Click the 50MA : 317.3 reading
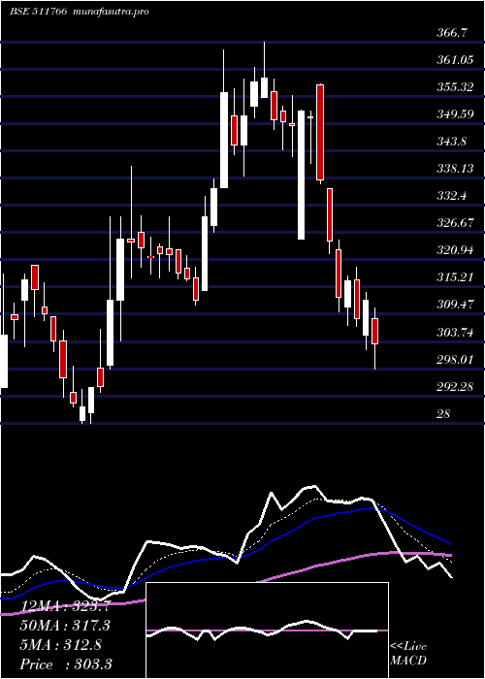 click(65, 626)
